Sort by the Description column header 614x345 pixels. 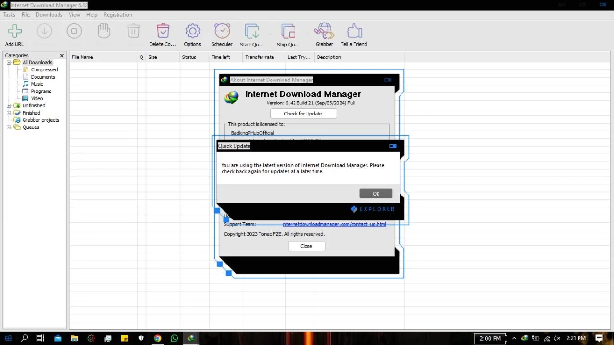(359, 57)
